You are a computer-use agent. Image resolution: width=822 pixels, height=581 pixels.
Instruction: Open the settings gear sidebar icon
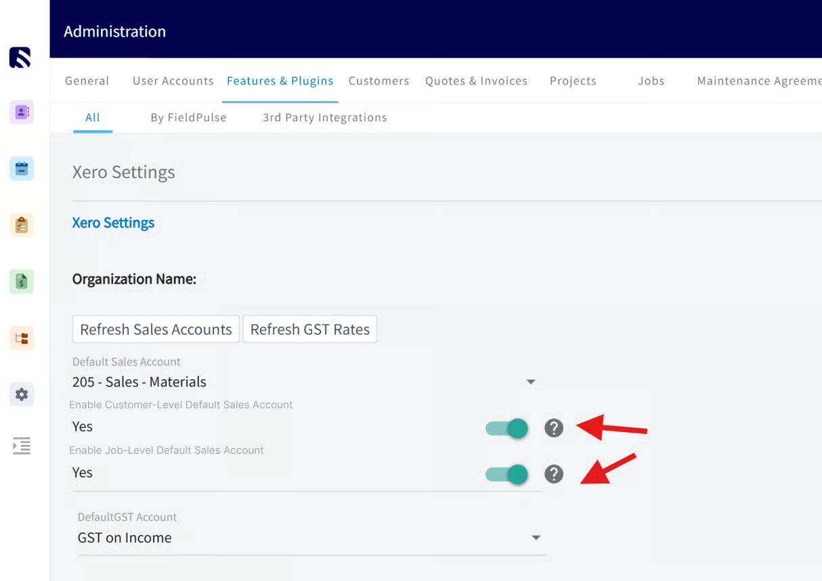coord(22,394)
